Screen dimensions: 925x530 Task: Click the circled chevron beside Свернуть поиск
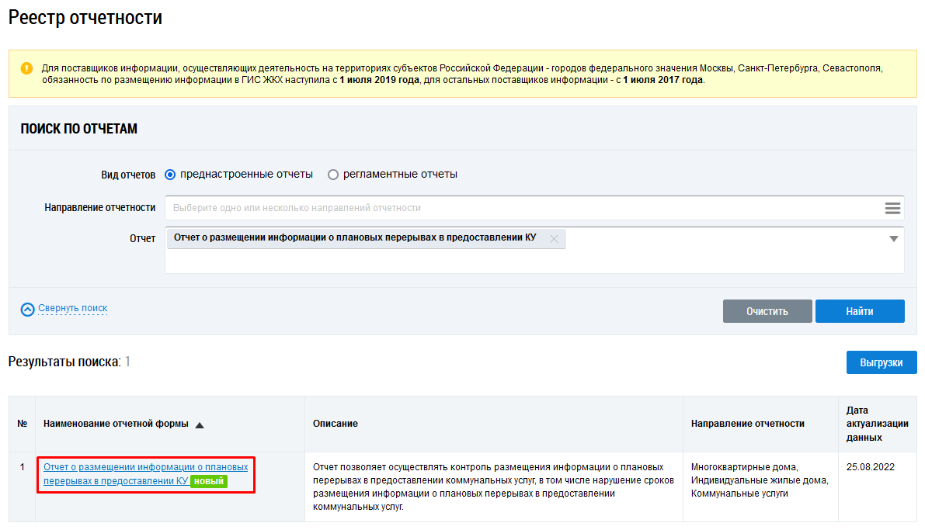[28, 309]
